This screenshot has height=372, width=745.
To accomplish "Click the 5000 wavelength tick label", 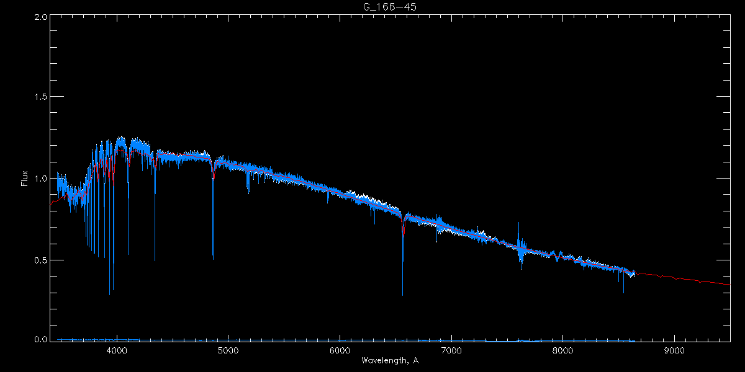I will click(228, 350).
